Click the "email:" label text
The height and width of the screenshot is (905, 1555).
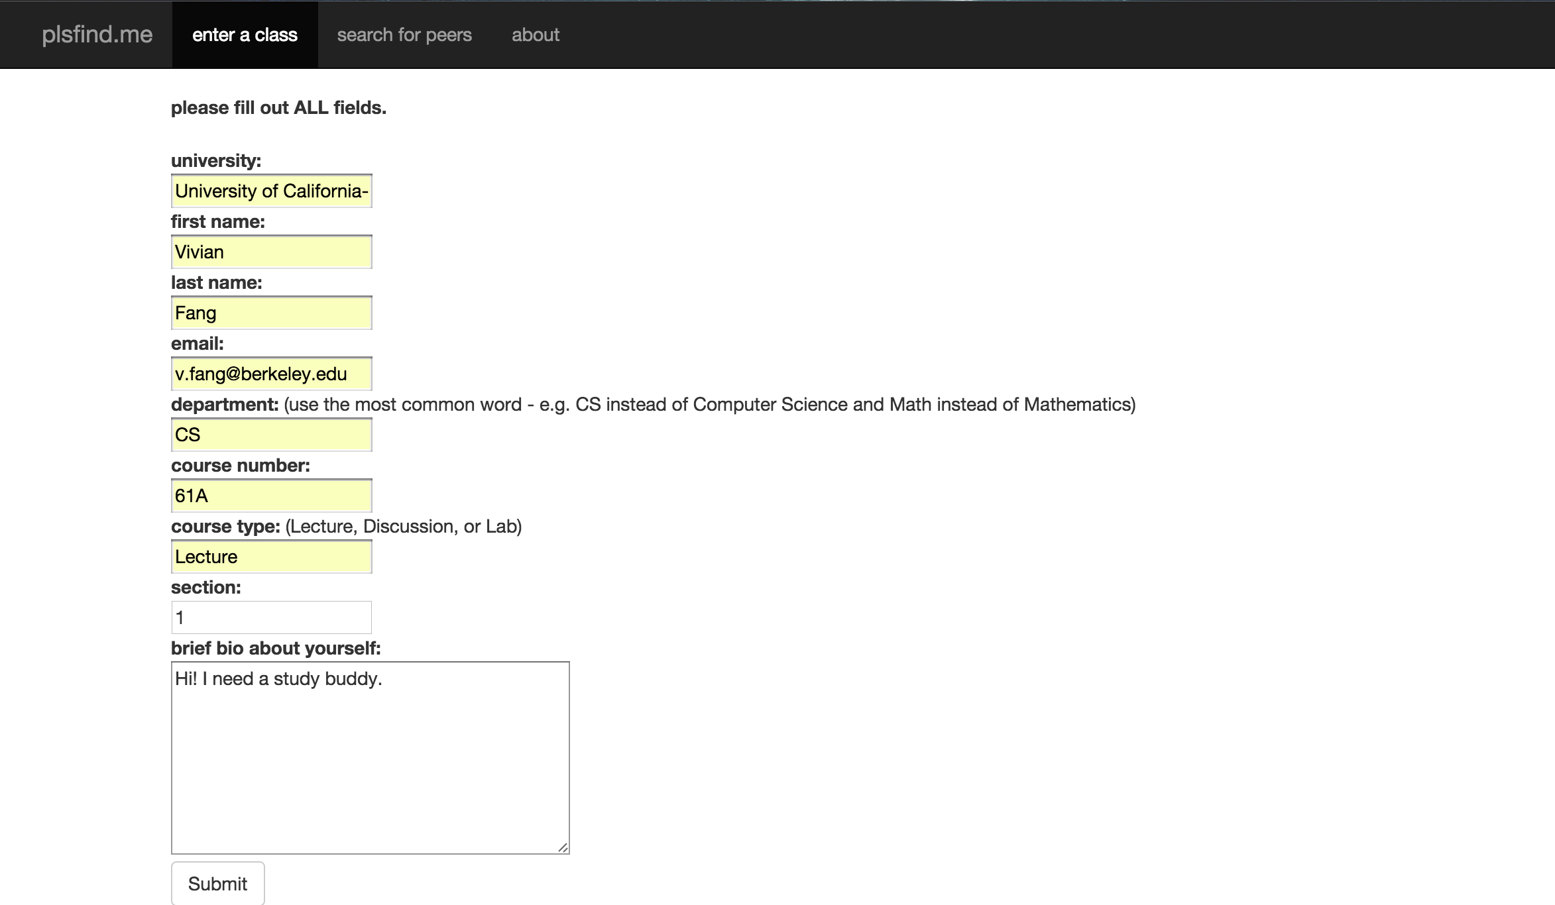tap(198, 344)
